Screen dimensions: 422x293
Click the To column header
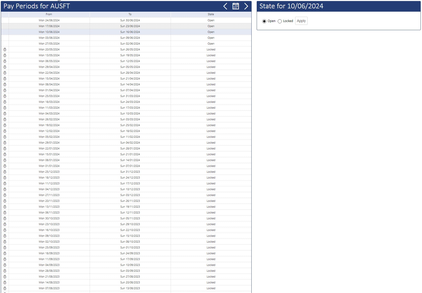pyautogui.click(x=130, y=14)
